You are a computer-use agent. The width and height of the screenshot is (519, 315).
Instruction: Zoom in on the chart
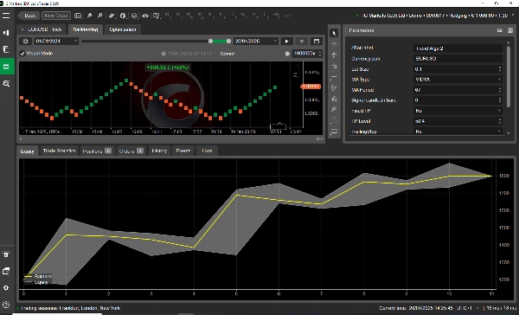(x=89, y=16)
